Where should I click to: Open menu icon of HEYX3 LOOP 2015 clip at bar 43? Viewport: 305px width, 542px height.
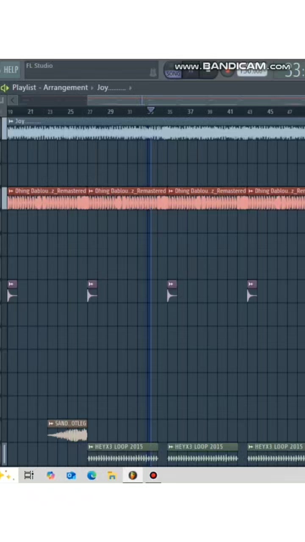pos(251,447)
